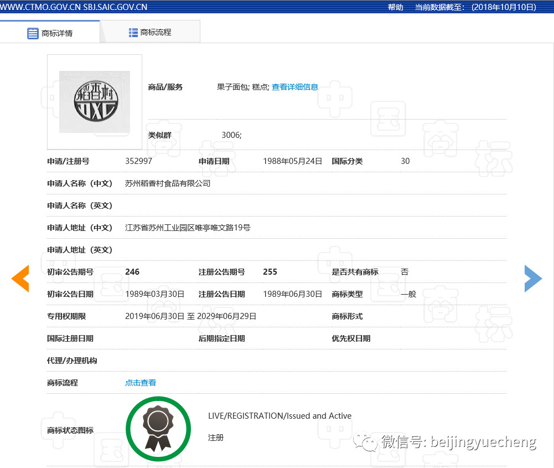Select address 江苏省苏州工业园区唯亭唯文路19号

click(x=188, y=228)
